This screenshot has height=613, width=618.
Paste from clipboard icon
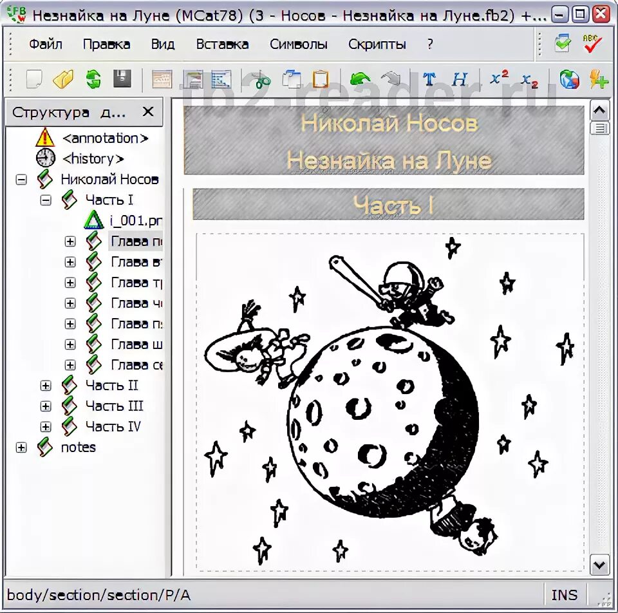pyautogui.click(x=321, y=79)
